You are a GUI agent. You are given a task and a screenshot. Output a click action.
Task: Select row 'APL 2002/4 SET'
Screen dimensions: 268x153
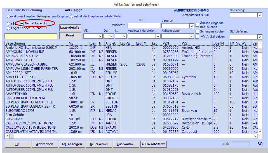click(x=131, y=73)
